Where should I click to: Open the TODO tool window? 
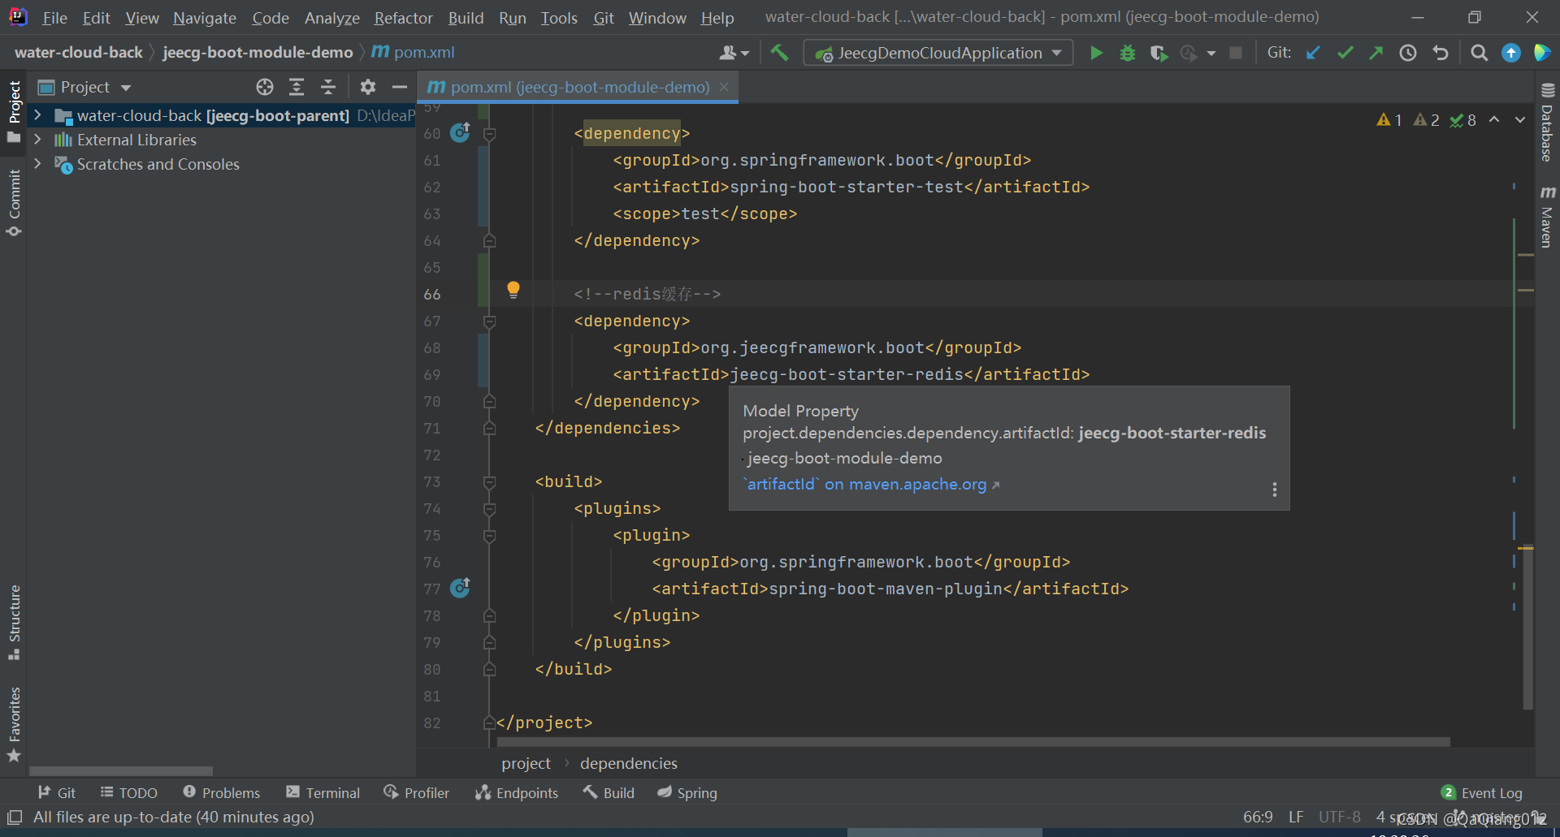click(x=128, y=792)
